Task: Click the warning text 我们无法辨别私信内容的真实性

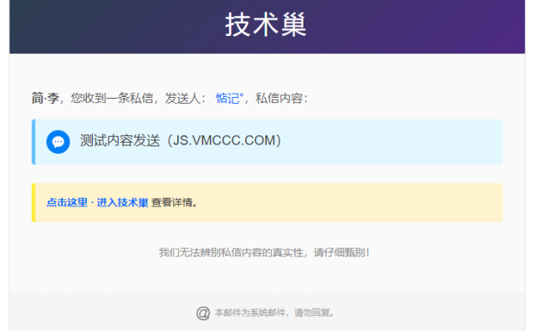Action: coord(231,252)
